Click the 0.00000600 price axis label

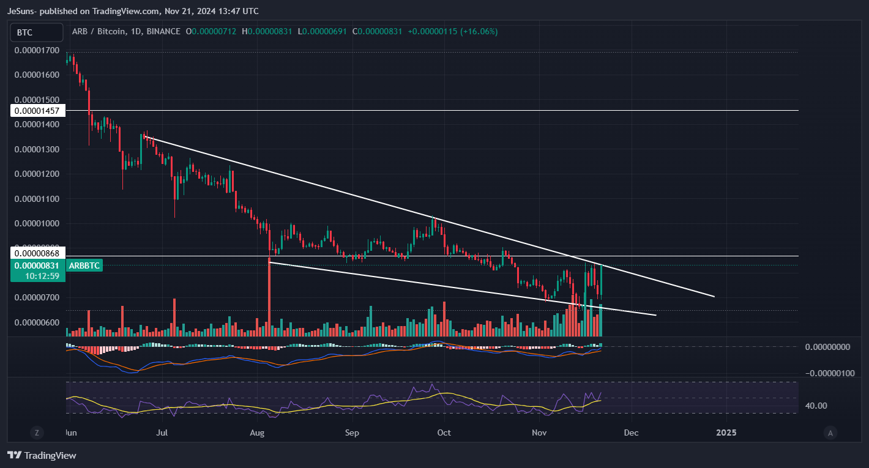[37, 322]
